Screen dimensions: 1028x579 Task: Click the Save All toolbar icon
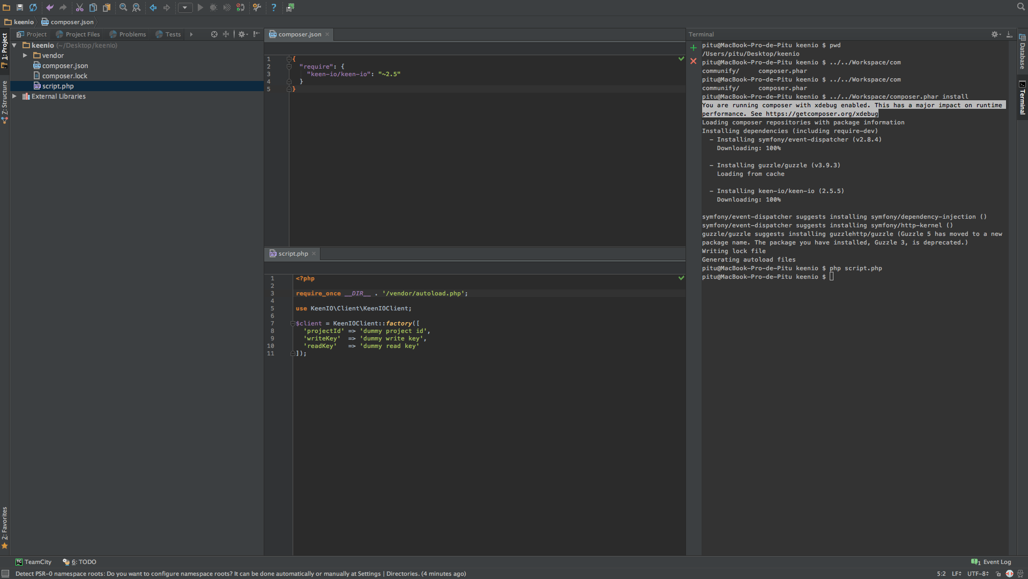point(20,8)
